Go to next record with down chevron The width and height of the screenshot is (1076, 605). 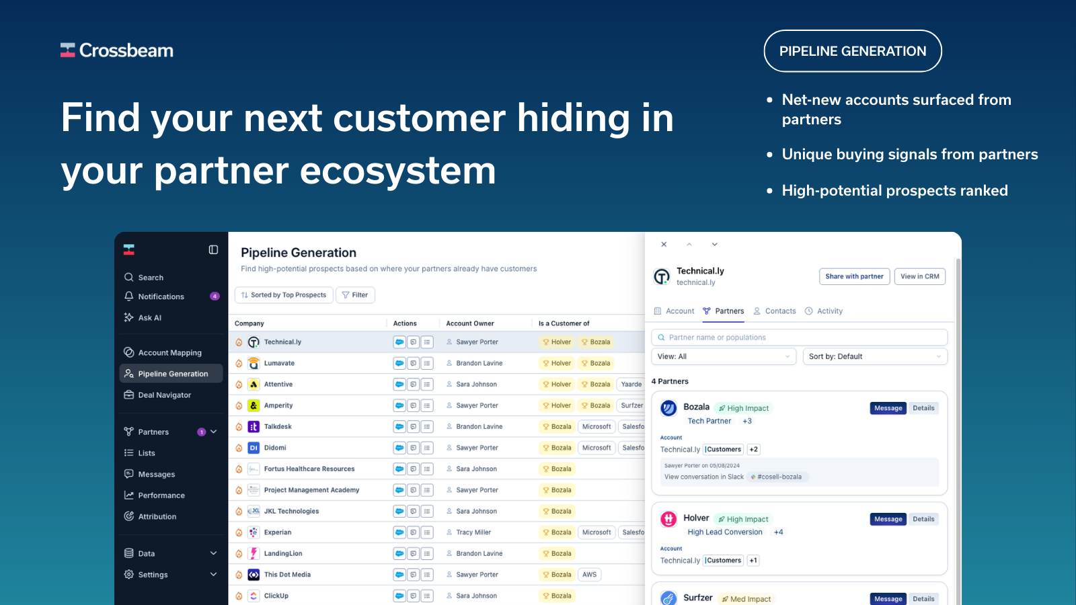pos(714,244)
